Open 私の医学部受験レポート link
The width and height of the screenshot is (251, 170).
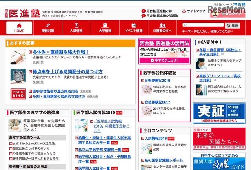164,160
